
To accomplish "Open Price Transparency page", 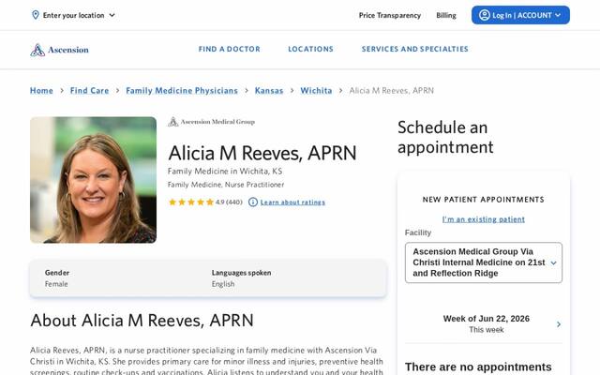I will coord(390,15).
